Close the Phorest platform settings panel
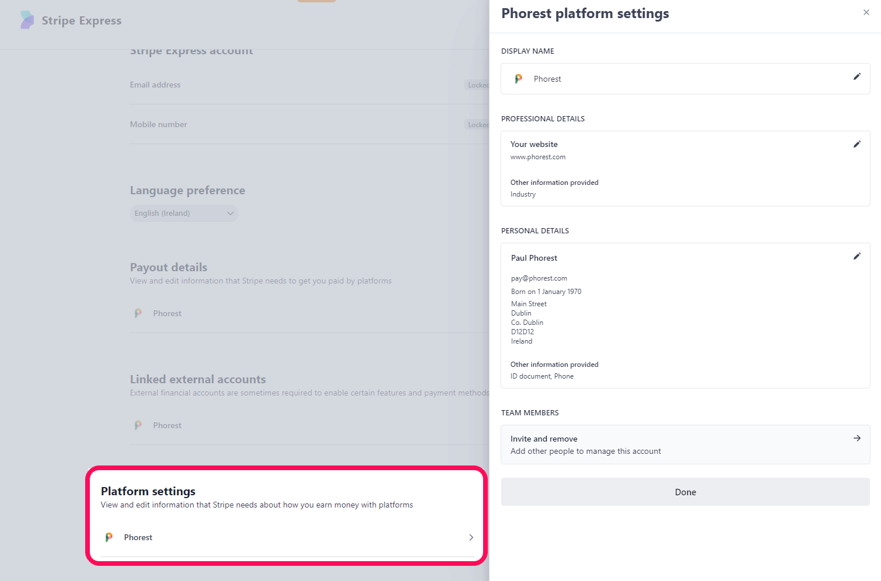Viewport: 881px width, 581px height. [866, 12]
